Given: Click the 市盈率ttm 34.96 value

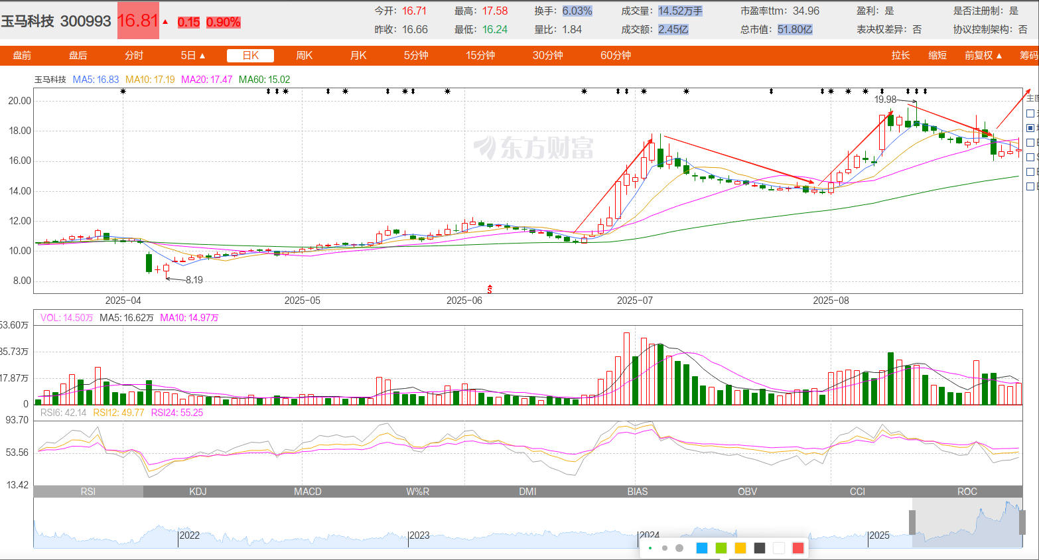Looking at the screenshot, I should (806, 11).
